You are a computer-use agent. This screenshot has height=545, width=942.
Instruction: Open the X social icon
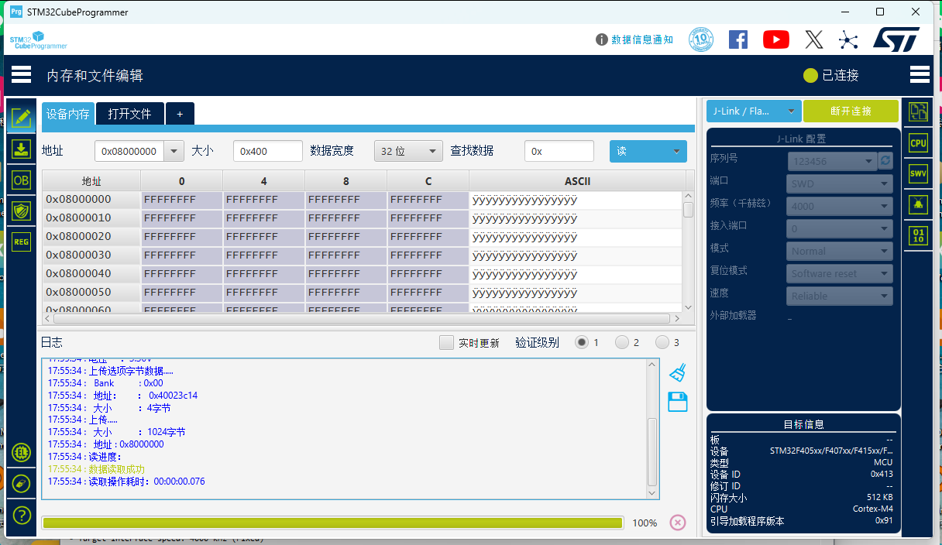tap(813, 39)
